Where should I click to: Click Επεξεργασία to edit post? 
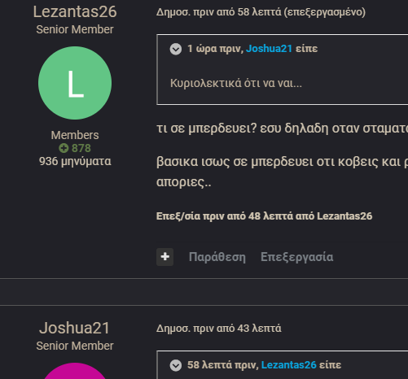(296, 257)
